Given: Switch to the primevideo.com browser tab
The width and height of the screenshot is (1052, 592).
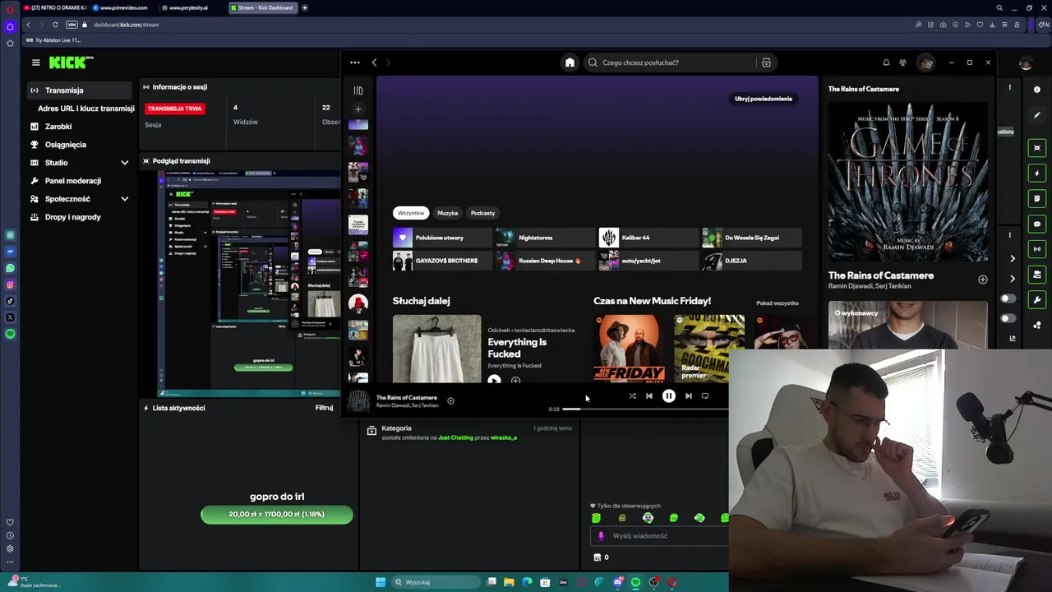Looking at the screenshot, I should (x=123, y=7).
